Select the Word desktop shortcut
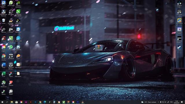185x104 pixels. (x=3, y=66)
